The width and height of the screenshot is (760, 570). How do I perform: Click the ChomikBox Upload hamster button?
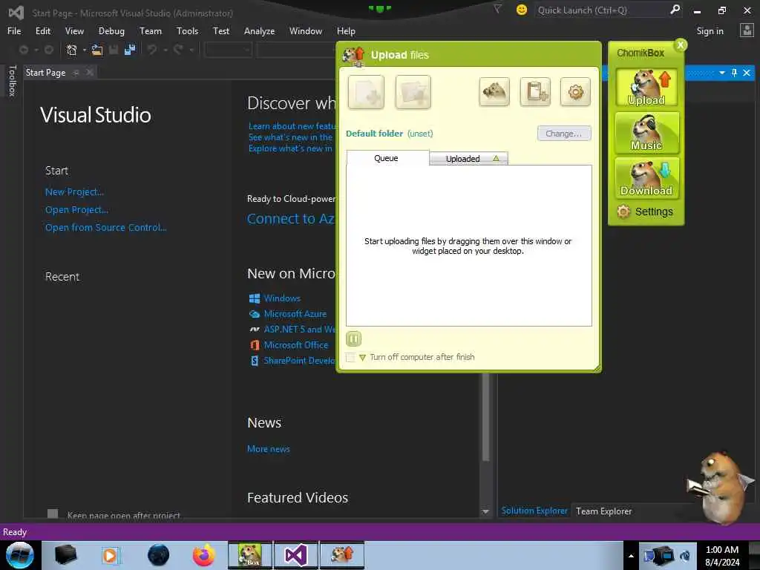(646, 88)
